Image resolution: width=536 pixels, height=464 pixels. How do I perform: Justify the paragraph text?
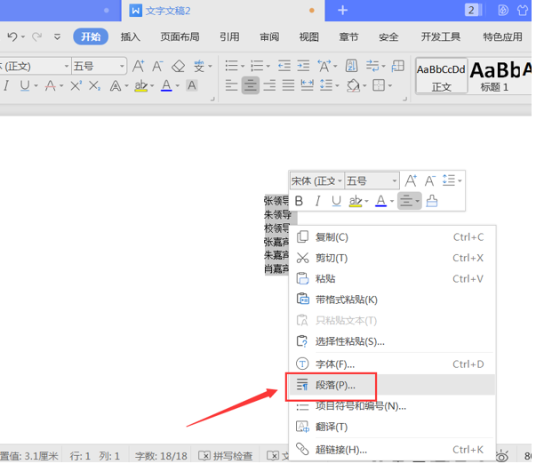288,85
